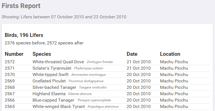Click the Location column header
Viewport: 215px width, 111px height.
170,54
